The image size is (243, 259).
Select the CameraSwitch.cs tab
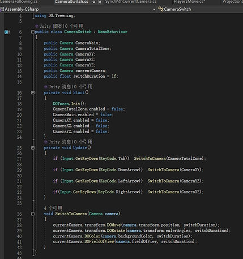click(71, 2)
